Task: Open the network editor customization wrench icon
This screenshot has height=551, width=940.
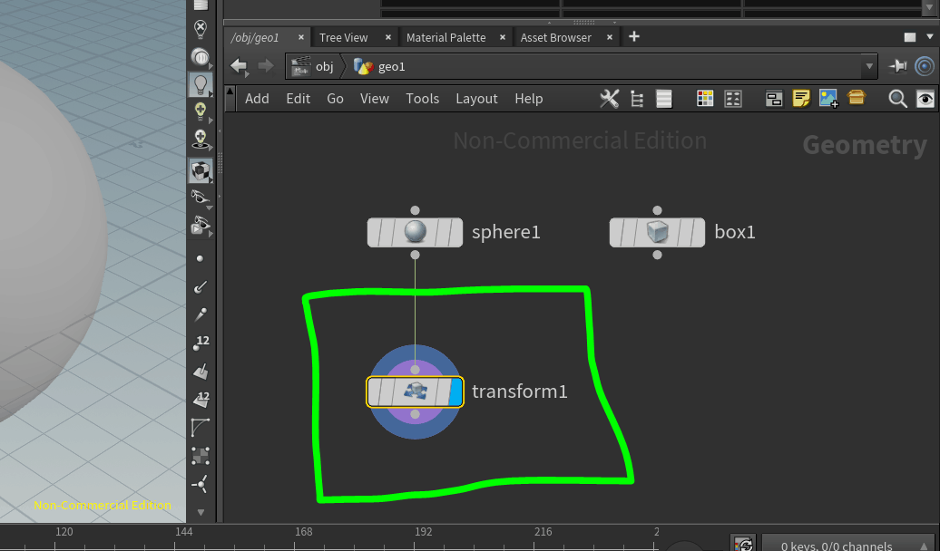Action: pyautogui.click(x=609, y=98)
